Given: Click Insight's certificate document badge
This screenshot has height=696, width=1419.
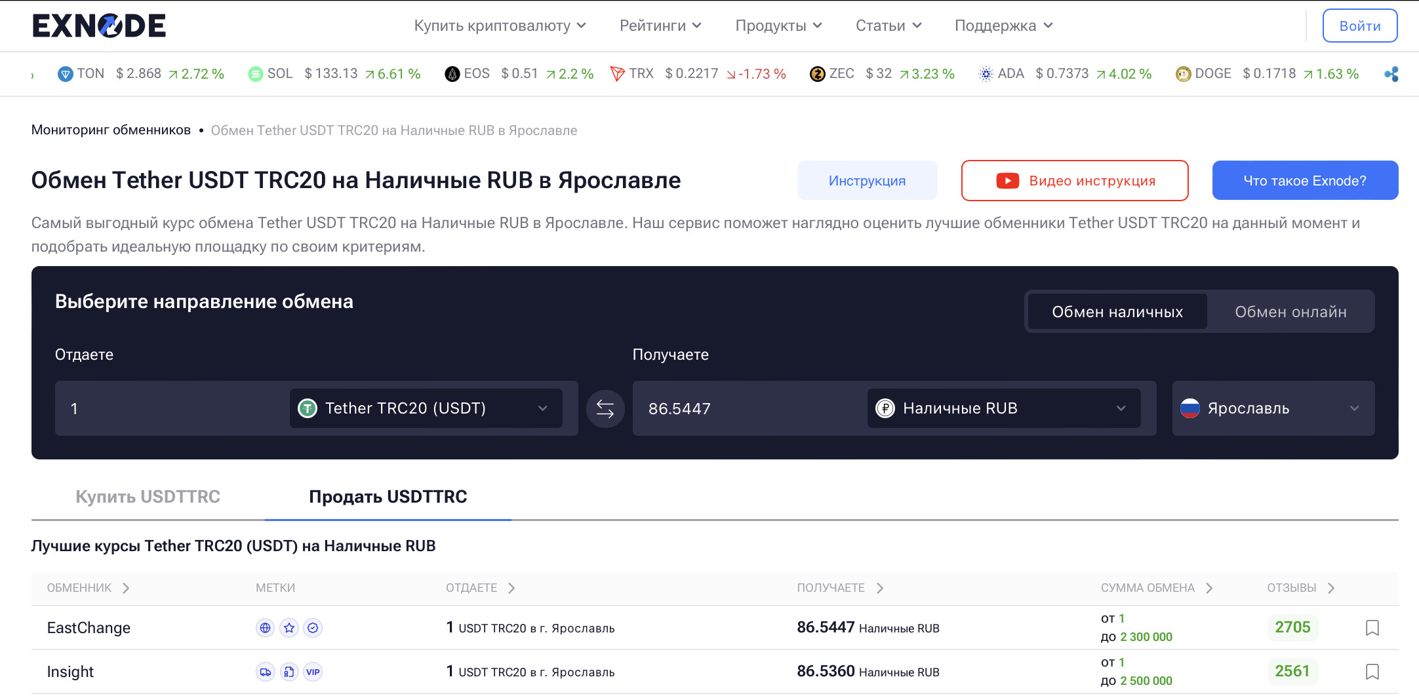Looking at the screenshot, I should point(289,672).
